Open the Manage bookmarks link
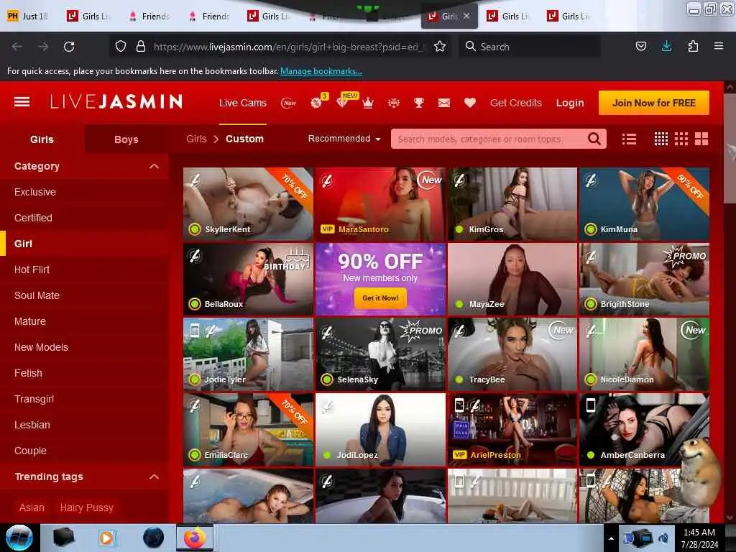Image resolution: width=736 pixels, height=552 pixels. [321, 71]
